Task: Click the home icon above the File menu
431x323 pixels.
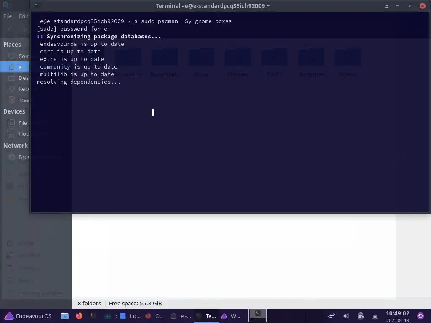Action: (5, 4)
